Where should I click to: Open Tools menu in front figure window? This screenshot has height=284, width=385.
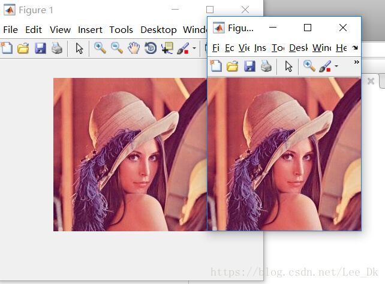[x=278, y=47]
